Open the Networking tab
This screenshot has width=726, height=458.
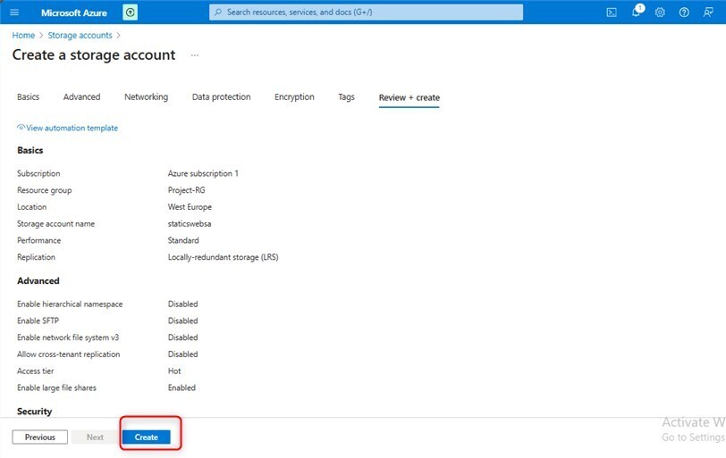point(146,97)
